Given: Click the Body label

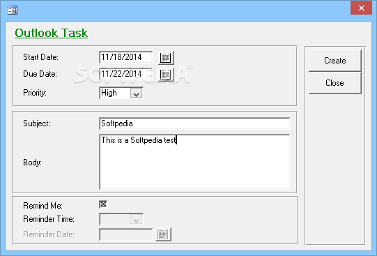Looking at the screenshot, I should point(33,163).
